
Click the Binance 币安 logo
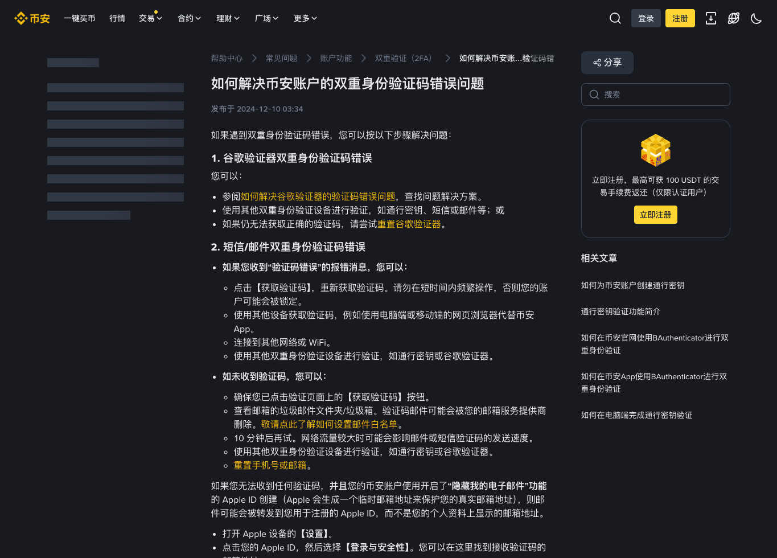(x=32, y=18)
